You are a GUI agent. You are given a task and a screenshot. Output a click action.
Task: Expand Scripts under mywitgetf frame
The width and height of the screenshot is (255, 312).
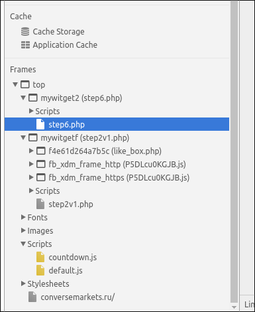point(31,191)
